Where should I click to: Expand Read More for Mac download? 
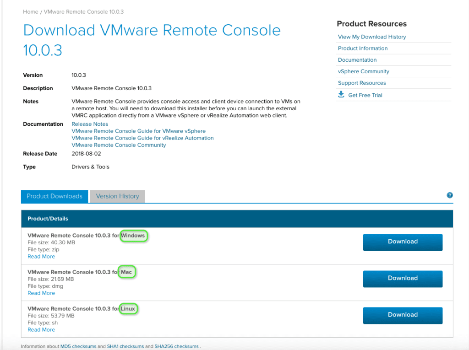(x=41, y=293)
